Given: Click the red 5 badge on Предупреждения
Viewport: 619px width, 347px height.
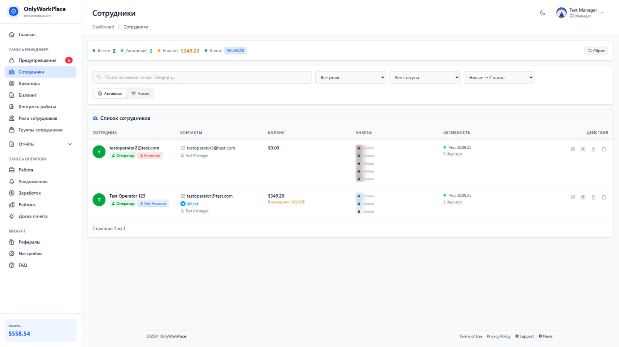Looking at the screenshot, I should pos(69,60).
